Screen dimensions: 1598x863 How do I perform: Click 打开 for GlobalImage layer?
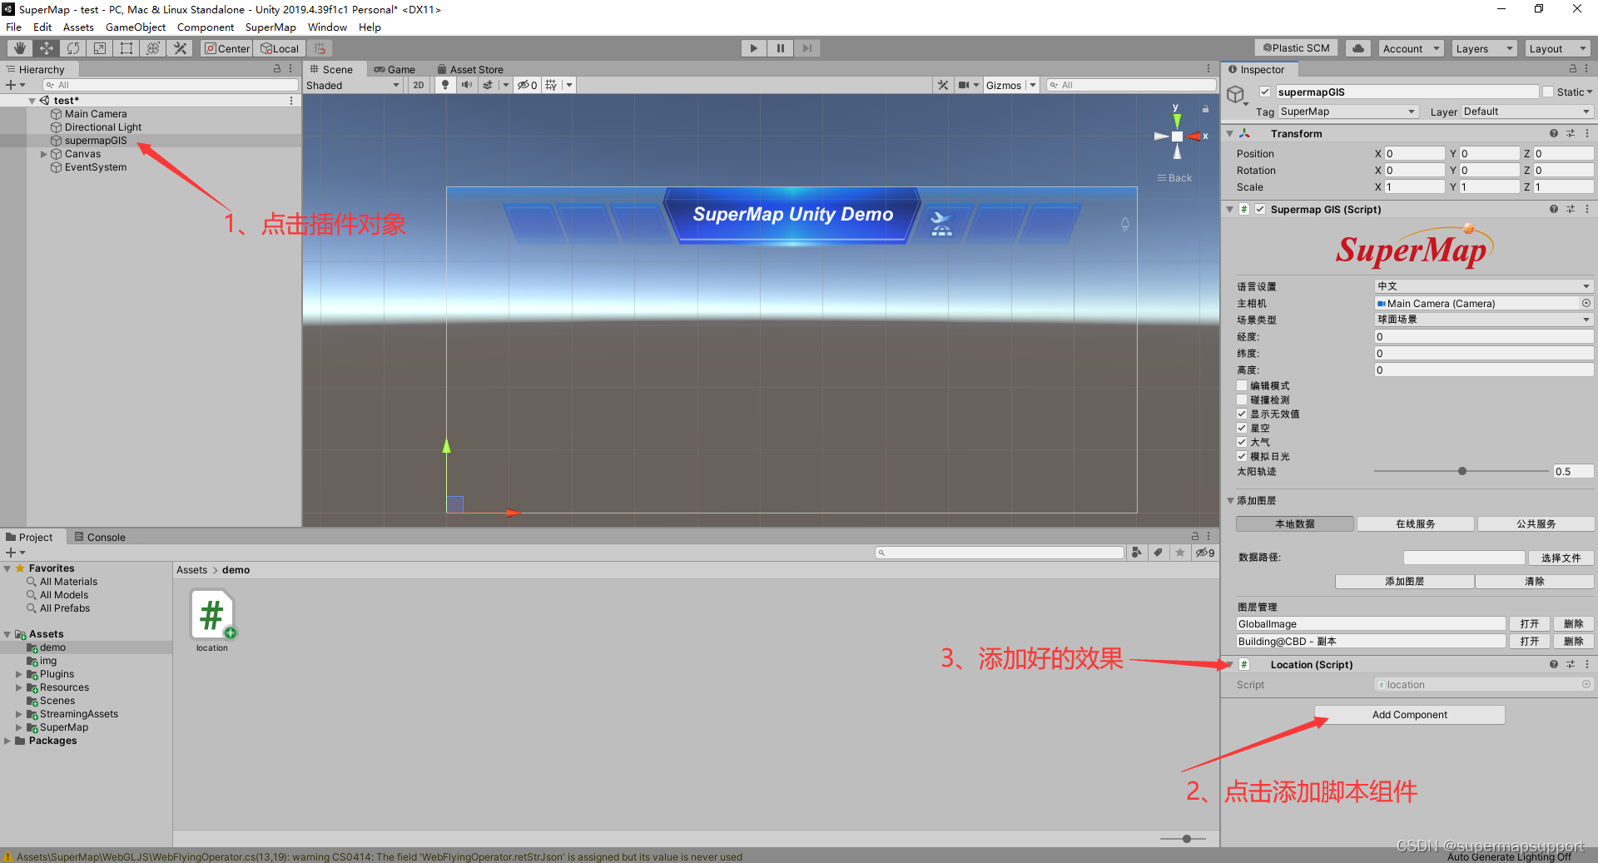pos(1530,623)
